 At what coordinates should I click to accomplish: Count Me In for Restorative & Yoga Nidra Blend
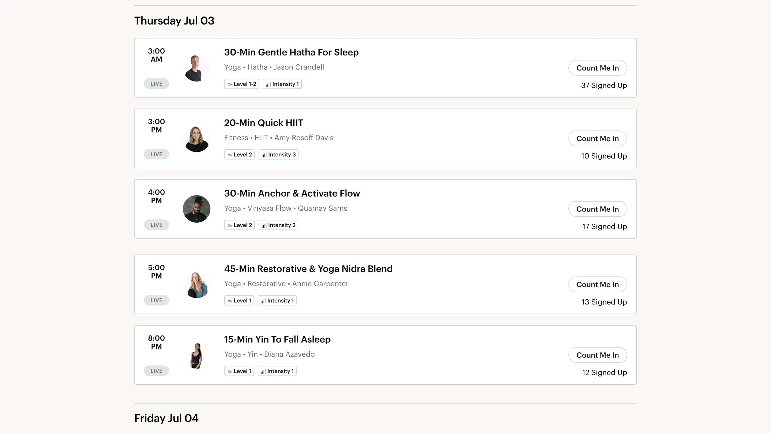coord(598,284)
